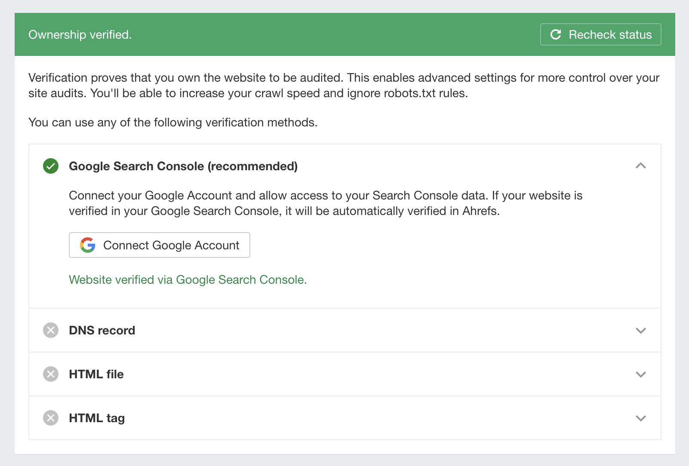Expand the HTML file section chevron
689x466 pixels.
pos(641,374)
